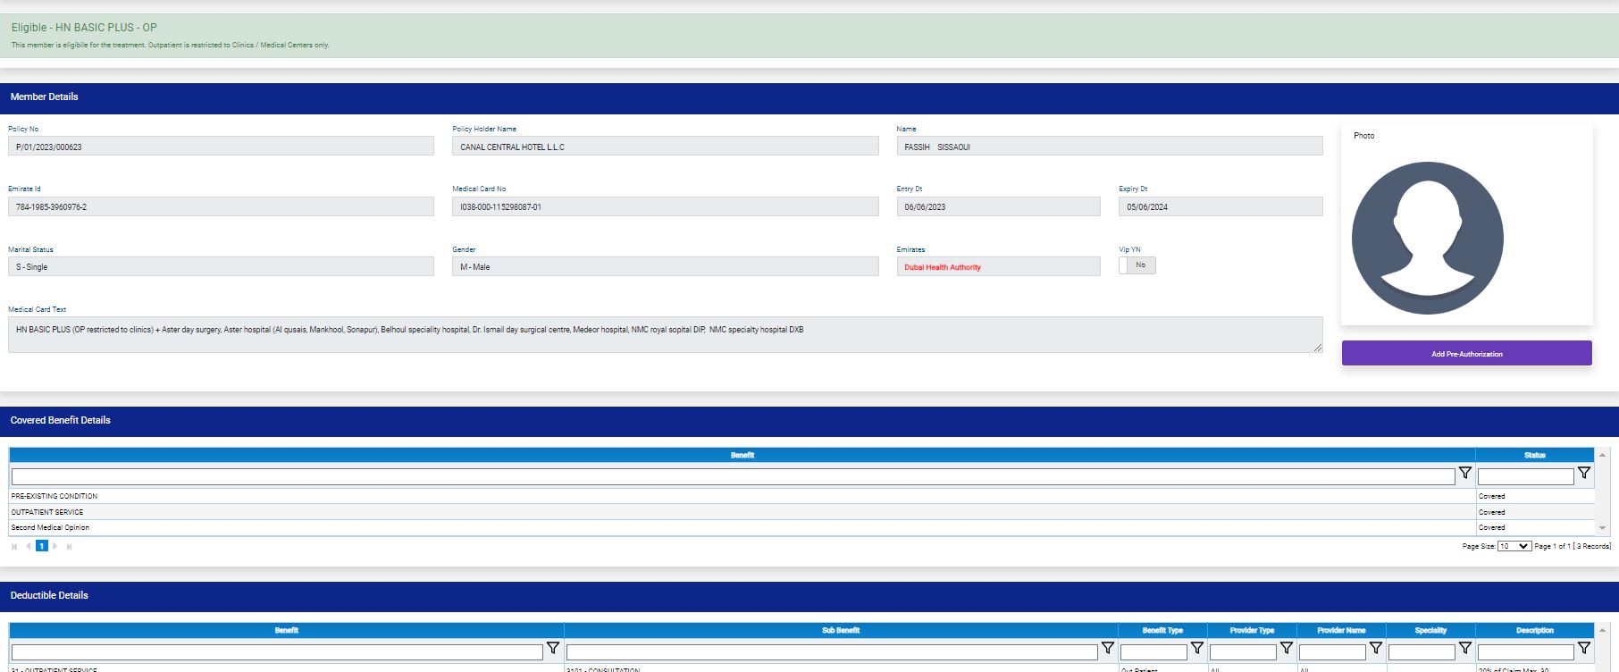Toggle the Vip YN switch
Screen dimensions: 1619x672
coord(1137,265)
